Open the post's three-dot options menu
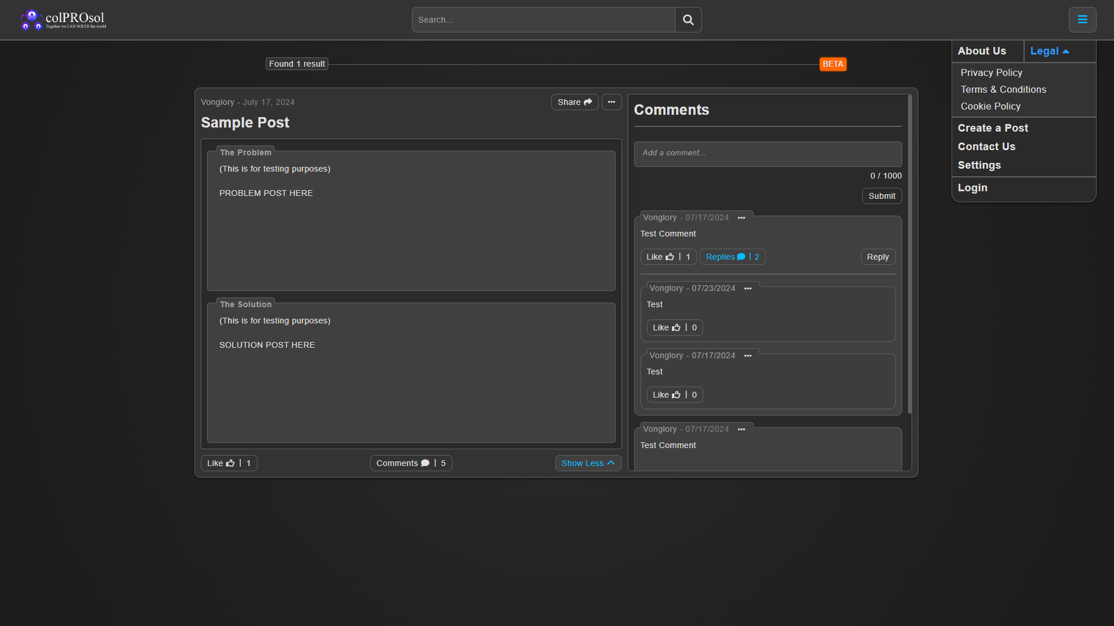The width and height of the screenshot is (1114, 626). 612,102
